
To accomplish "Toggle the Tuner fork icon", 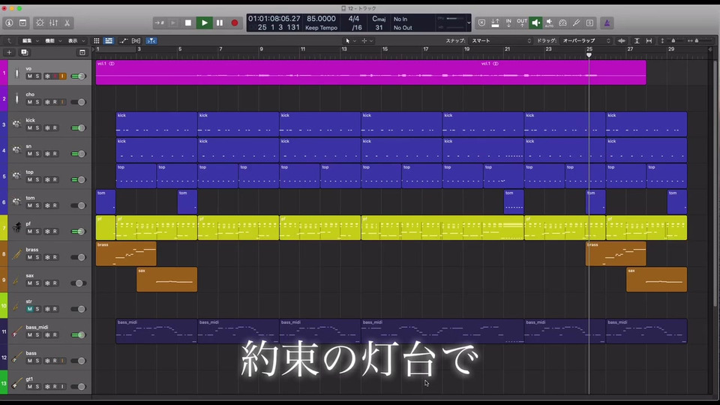I will pos(576,22).
